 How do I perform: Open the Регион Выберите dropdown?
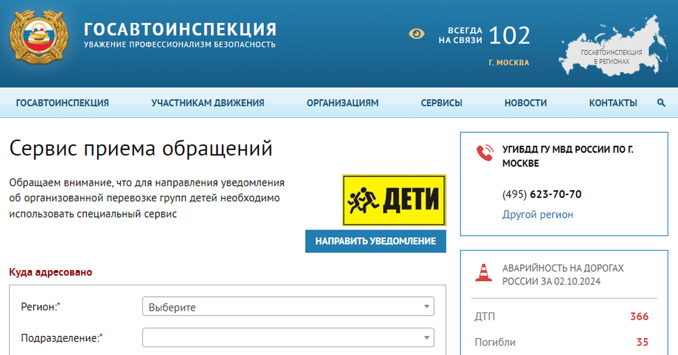click(288, 308)
